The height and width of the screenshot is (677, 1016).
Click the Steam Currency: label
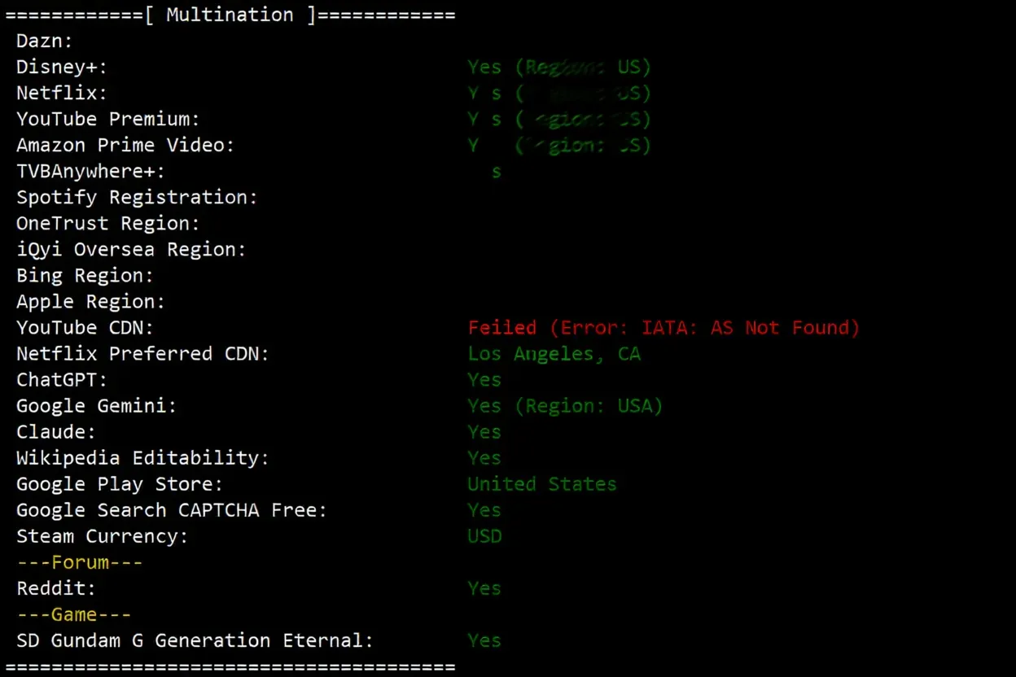click(x=103, y=535)
